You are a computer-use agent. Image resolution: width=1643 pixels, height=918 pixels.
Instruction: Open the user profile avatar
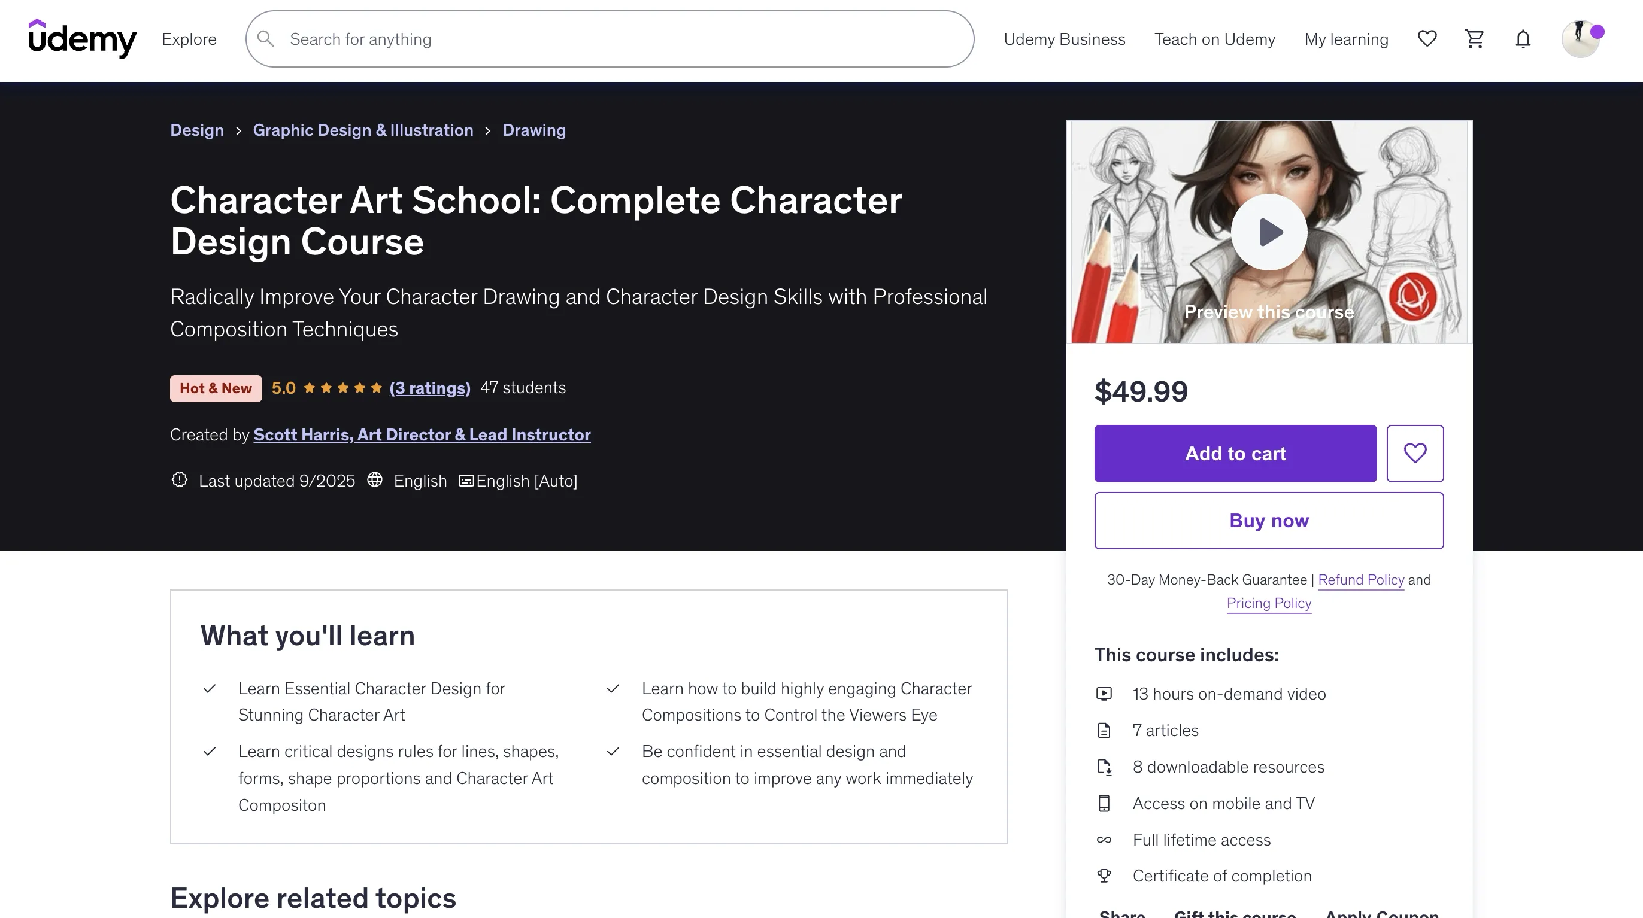tap(1580, 39)
